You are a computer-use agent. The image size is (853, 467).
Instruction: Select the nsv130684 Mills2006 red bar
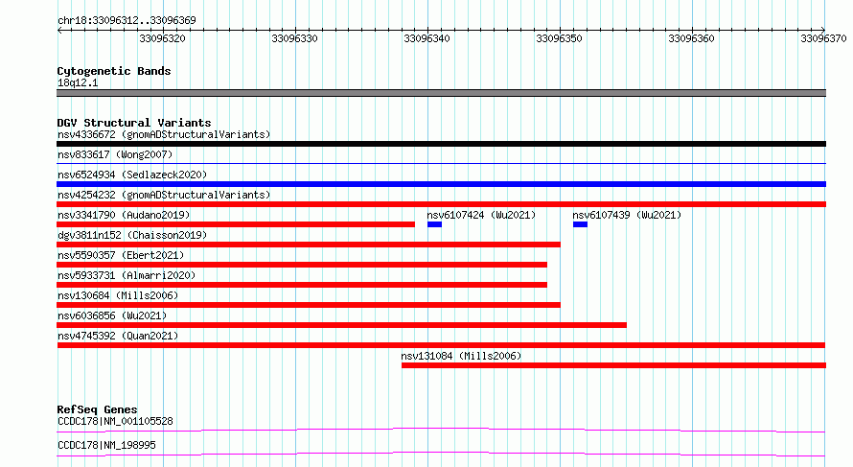[309, 305]
